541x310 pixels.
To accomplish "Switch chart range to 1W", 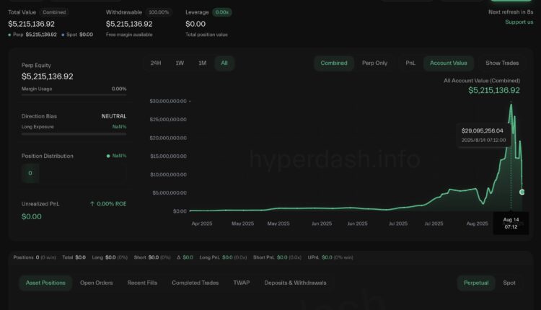I will [179, 63].
